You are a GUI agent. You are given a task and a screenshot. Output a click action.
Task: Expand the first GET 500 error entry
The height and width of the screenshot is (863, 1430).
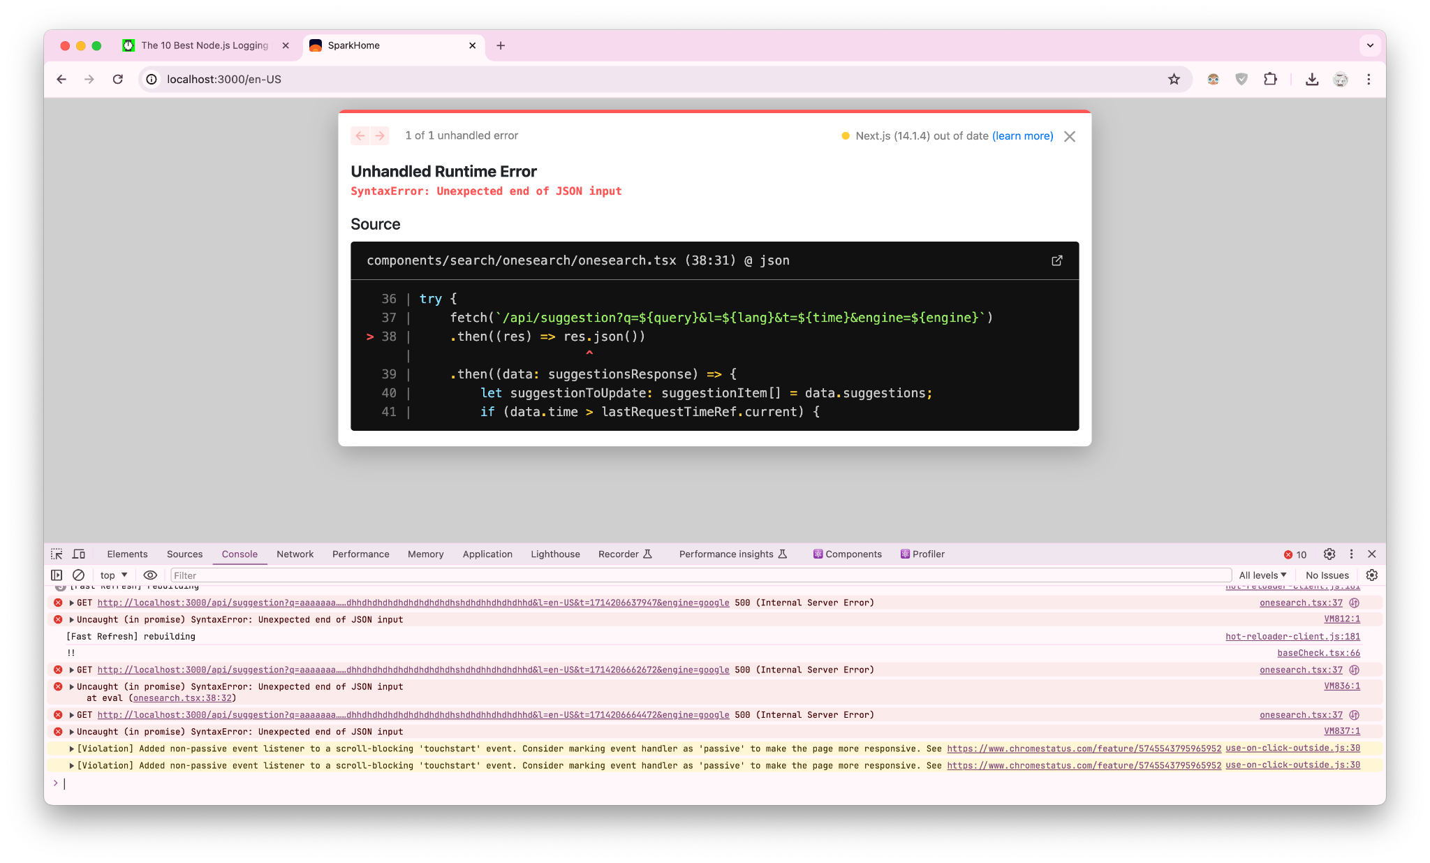(x=72, y=603)
